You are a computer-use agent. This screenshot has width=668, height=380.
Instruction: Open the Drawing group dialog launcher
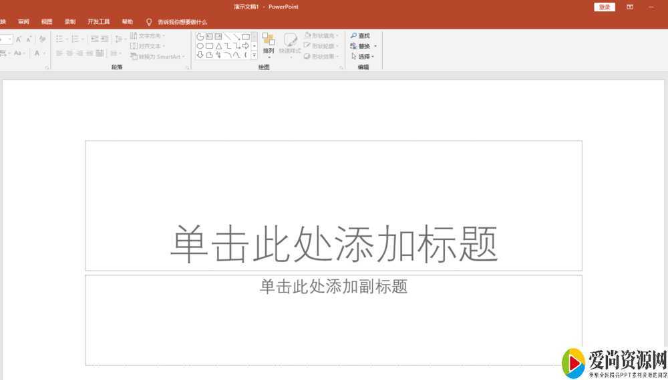[341, 68]
